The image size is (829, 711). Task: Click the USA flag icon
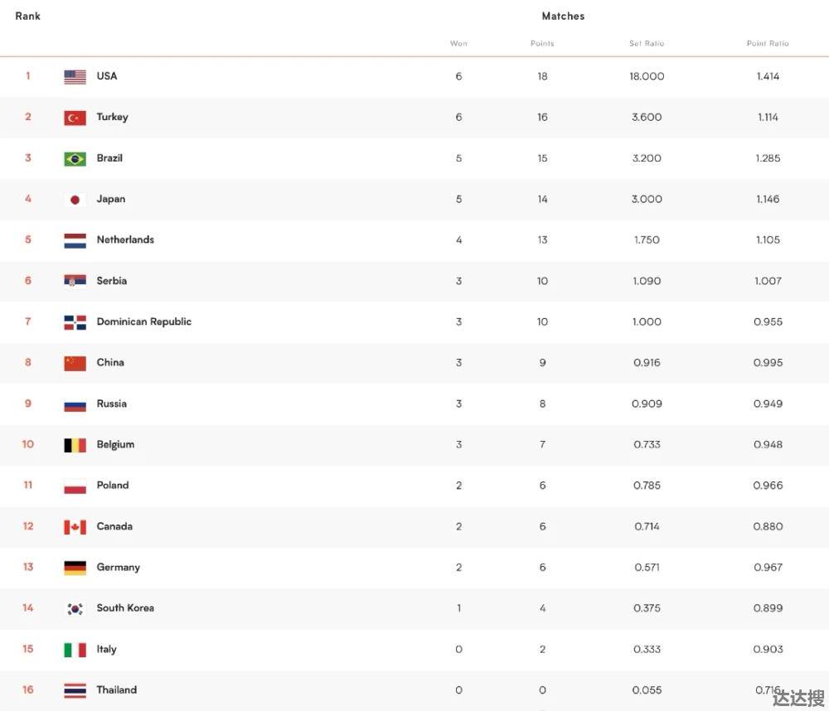coord(75,77)
